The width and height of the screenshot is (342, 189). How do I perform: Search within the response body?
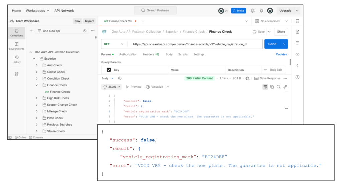(278, 87)
